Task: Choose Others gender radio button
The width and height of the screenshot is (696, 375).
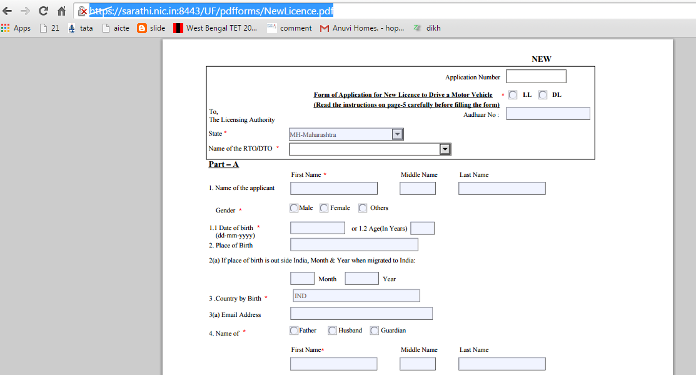Action: point(363,207)
